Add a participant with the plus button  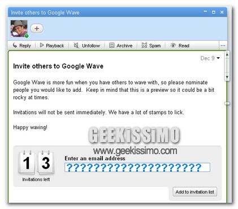pyautogui.click(x=37, y=29)
